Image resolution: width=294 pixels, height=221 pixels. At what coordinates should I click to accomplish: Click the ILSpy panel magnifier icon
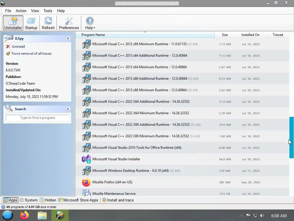(9, 38)
